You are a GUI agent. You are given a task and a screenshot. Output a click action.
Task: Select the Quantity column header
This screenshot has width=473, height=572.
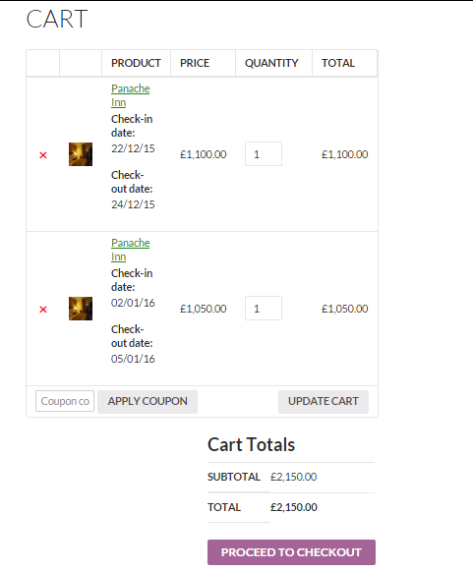tap(271, 63)
